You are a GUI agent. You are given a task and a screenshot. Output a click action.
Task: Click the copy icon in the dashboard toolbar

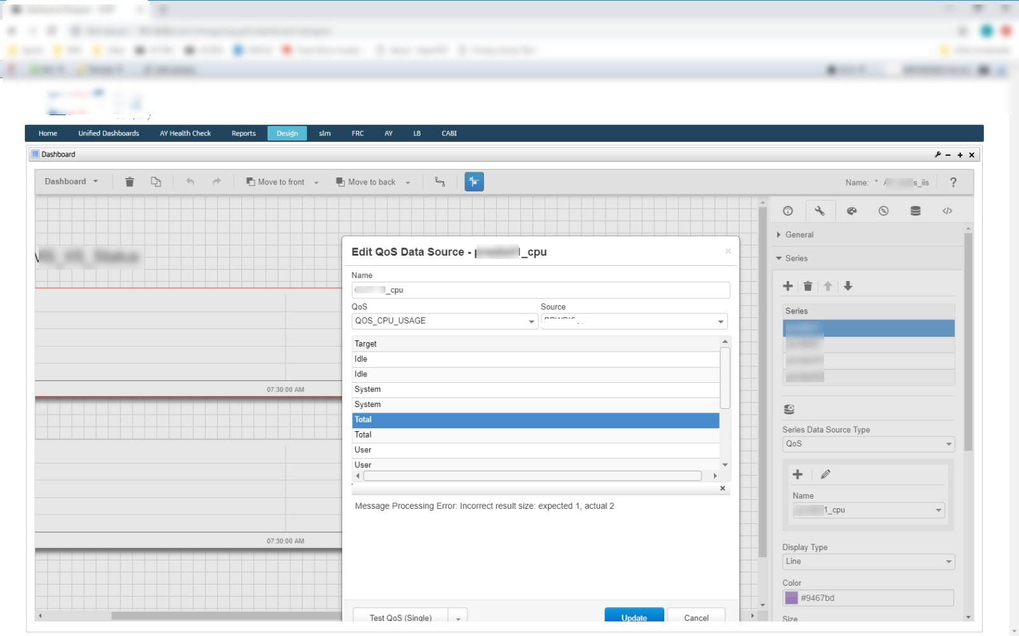(155, 182)
